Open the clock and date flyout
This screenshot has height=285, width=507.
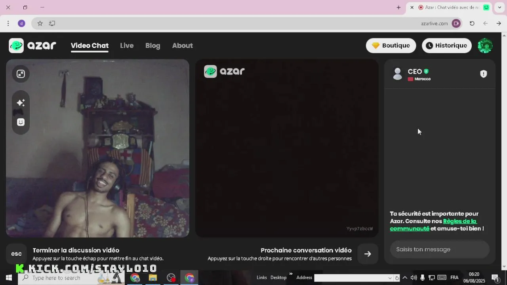[x=474, y=277]
